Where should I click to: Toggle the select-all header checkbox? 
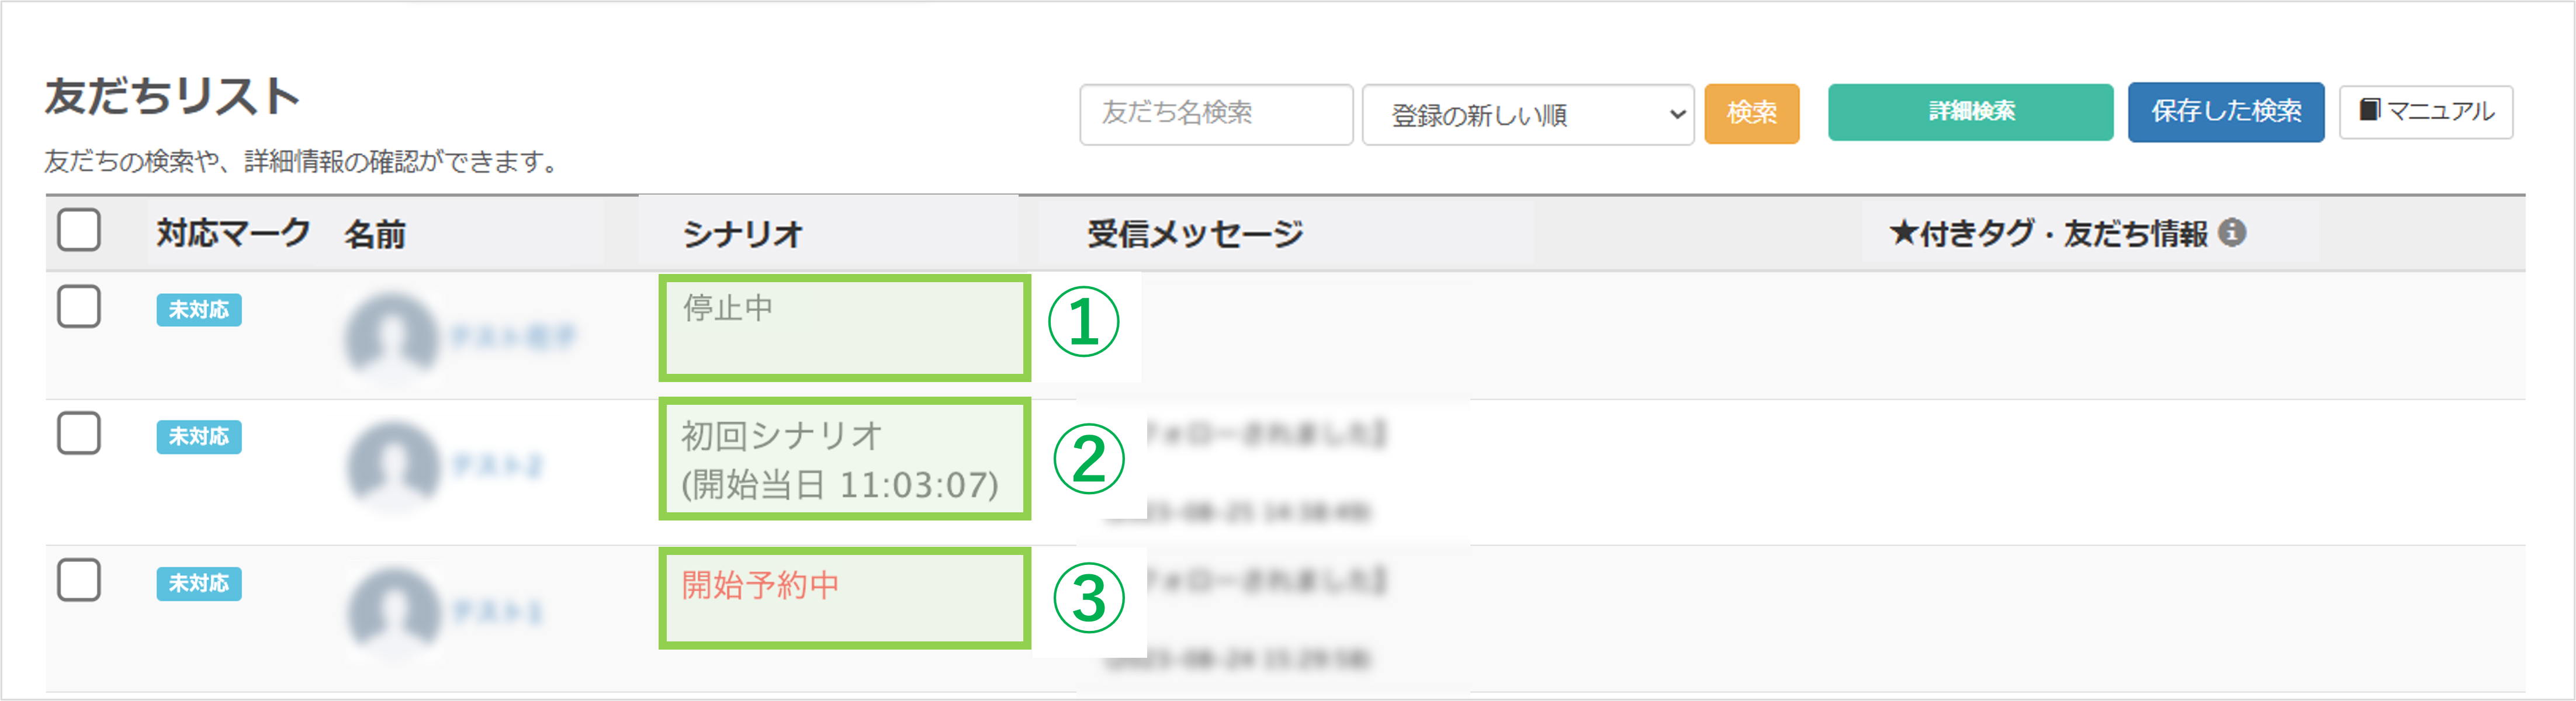79,230
